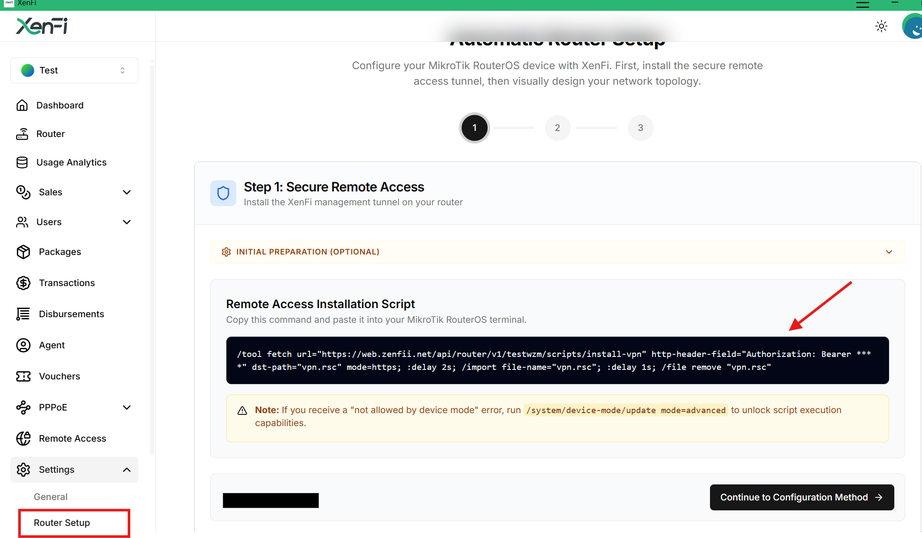
Task: Click the Usage Analytics database icon
Action: (22, 162)
